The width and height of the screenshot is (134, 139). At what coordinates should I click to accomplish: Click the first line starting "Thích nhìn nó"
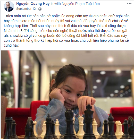click(67, 16)
